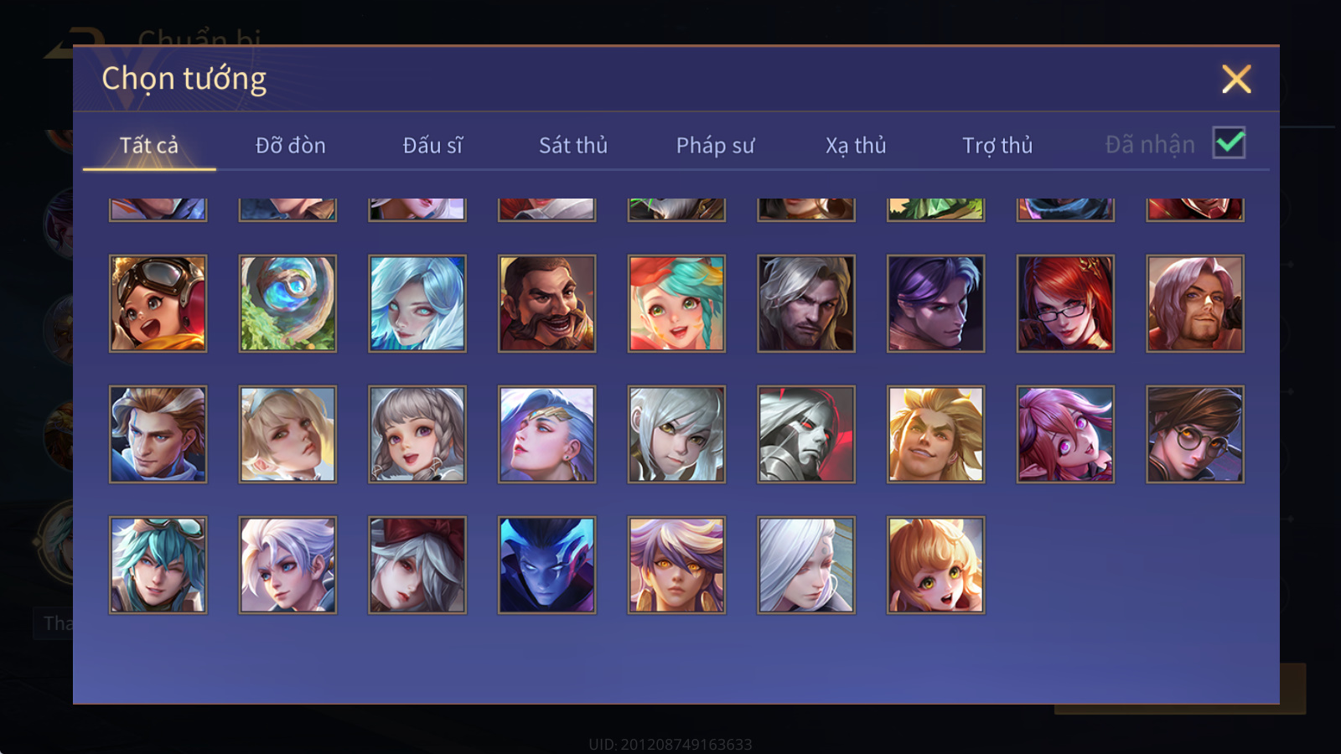
Task: Open the Trợ thủ tab
Action: (x=997, y=145)
